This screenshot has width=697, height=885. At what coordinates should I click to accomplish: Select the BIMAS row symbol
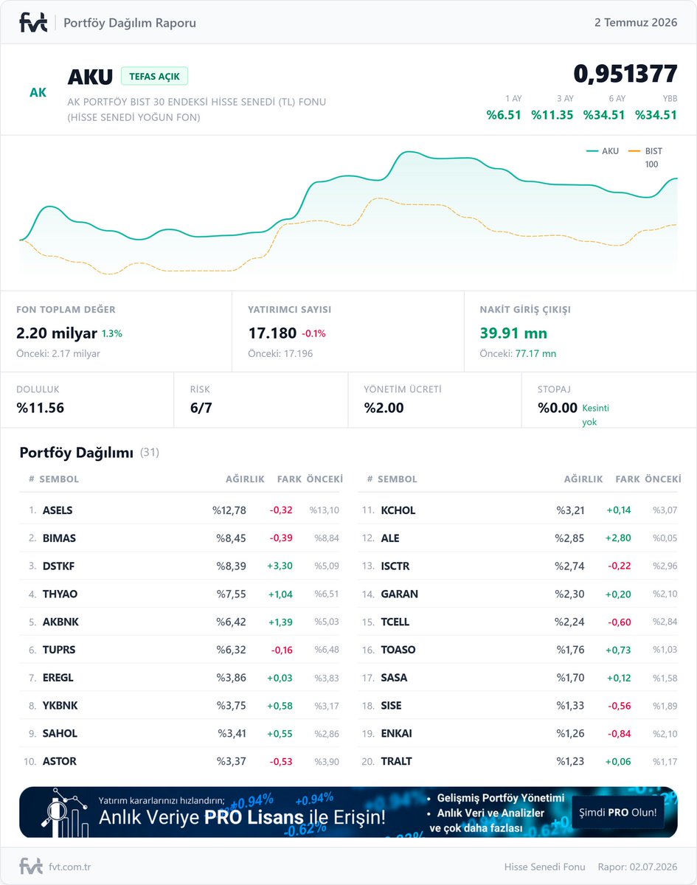pyautogui.click(x=59, y=538)
